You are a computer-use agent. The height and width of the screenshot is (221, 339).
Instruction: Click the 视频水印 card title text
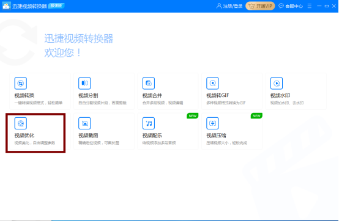(x=280, y=95)
